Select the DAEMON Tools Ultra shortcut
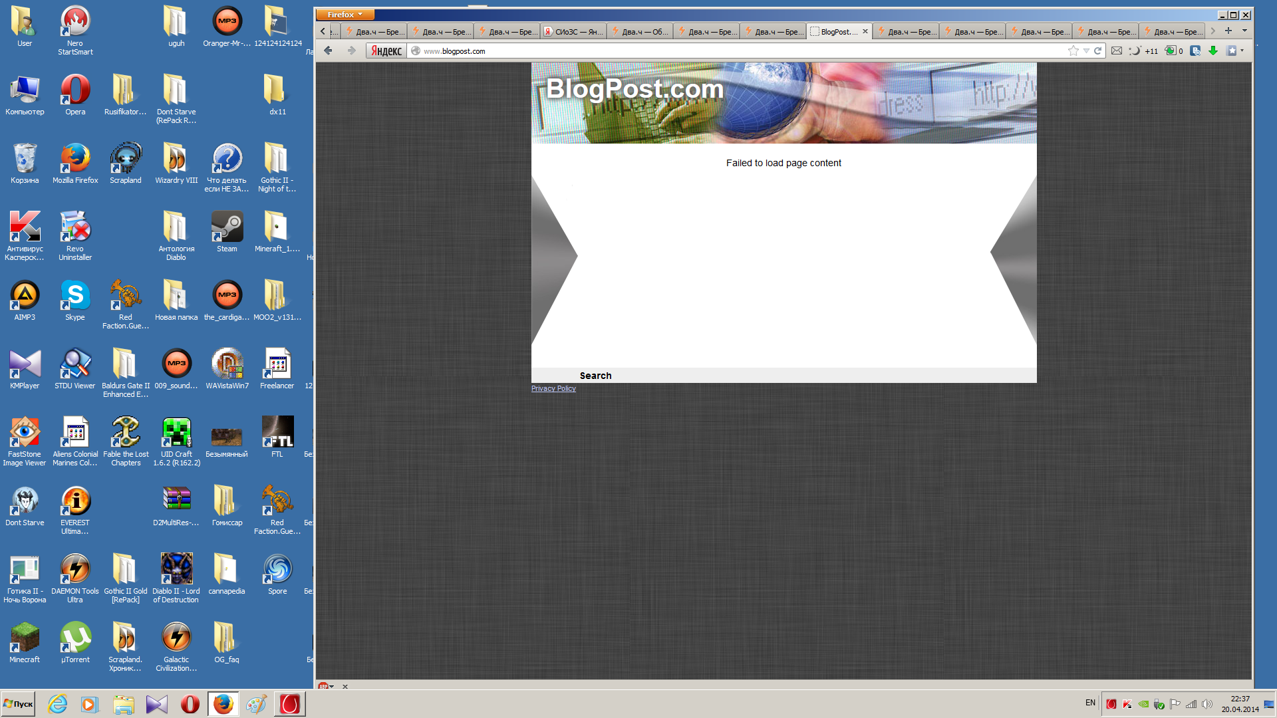Image resolution: width=1277 pixels, height=718 pixels. (x=75, y=578)
